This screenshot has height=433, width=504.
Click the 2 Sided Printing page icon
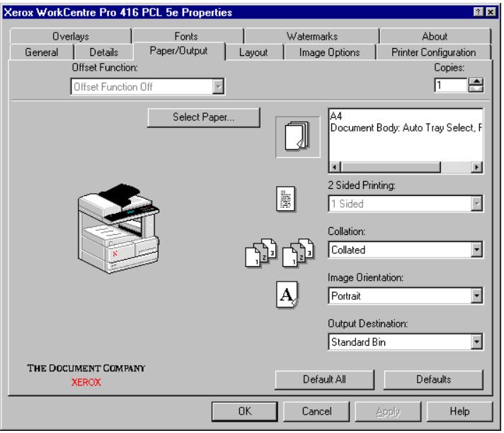285,199
